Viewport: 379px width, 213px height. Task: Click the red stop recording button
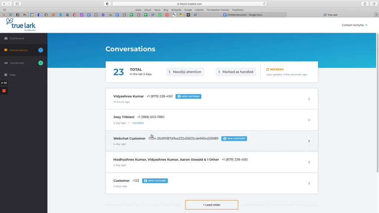[4, 91]
